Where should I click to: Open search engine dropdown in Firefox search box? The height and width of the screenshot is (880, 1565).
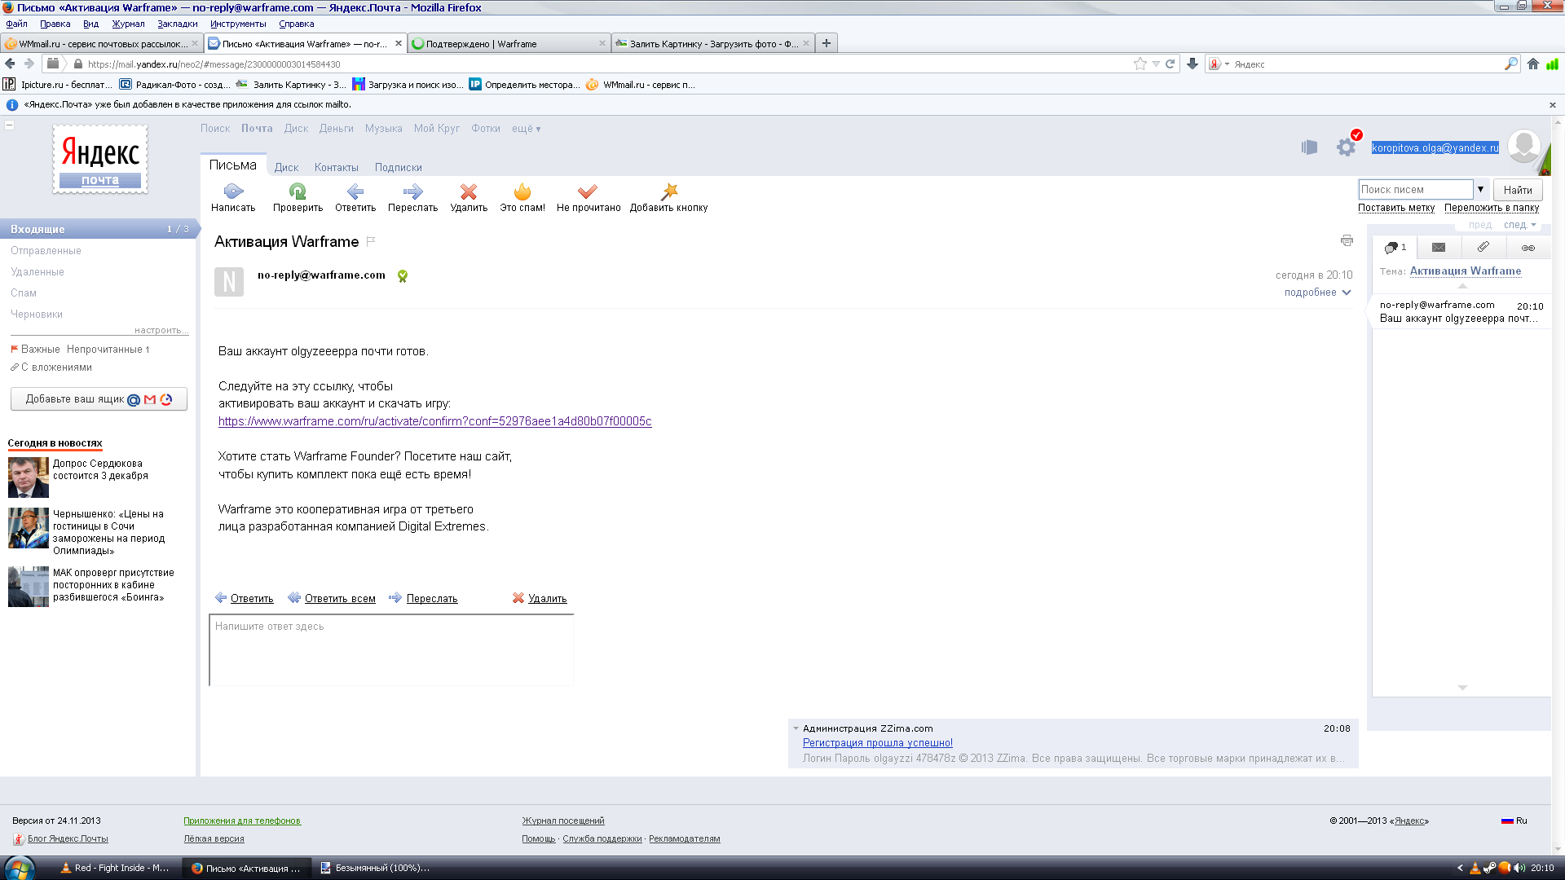click(1219, 64)
